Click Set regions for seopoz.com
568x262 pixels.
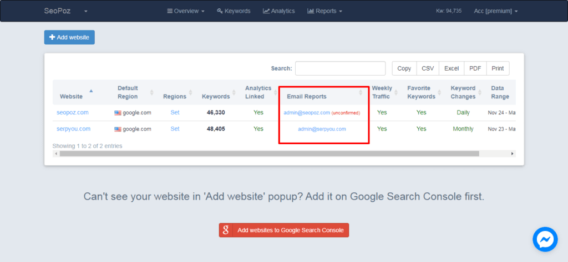point(175,113)
